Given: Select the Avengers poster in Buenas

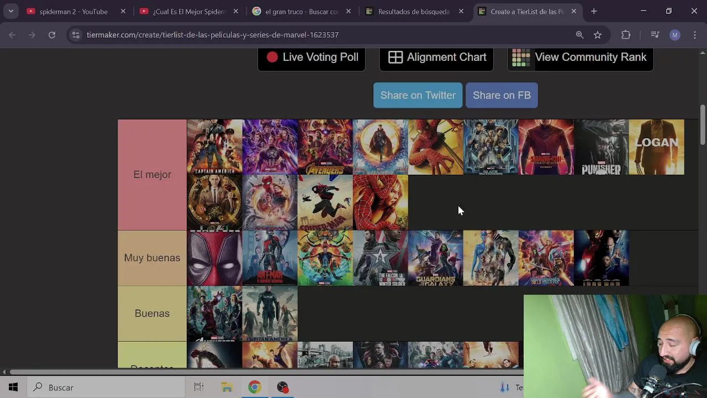Looking at the screenshot, I should coord(215,313).
